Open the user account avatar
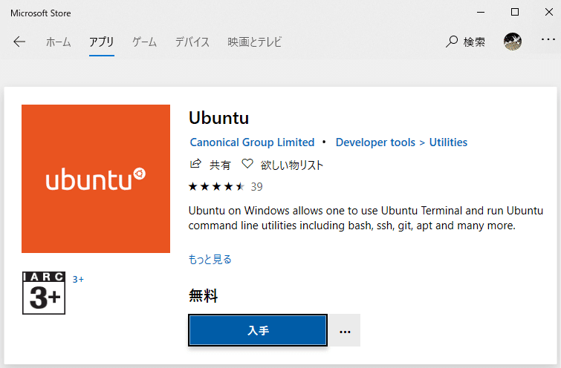The image size is (561, 368). 513,42
